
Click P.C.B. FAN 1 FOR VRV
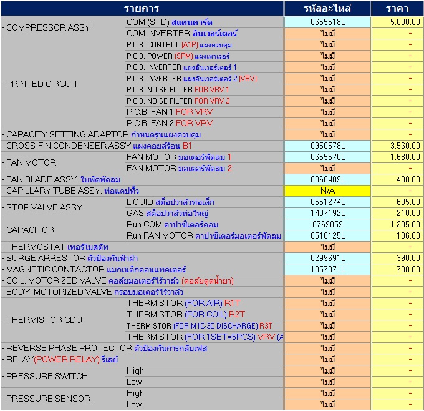204,112
